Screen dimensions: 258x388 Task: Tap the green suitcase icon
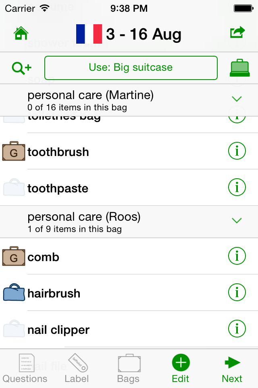[x=239, y=68]
